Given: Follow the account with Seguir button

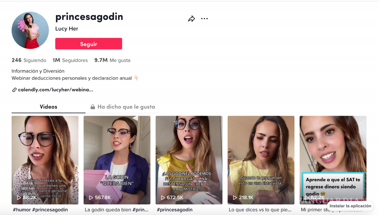Looking at the screenshot, I should [89, 44].
